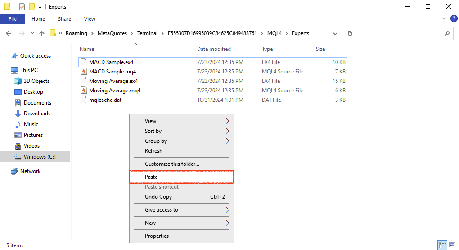Sort by the Size column header

[x=320, y=49]
